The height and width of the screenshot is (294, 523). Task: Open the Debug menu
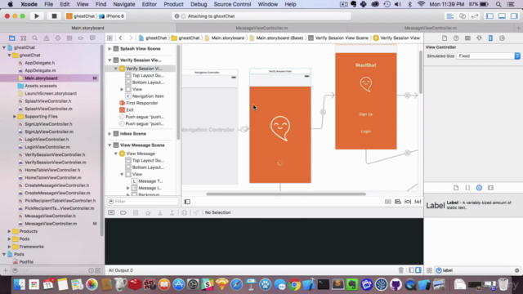[x=199, y=4]
